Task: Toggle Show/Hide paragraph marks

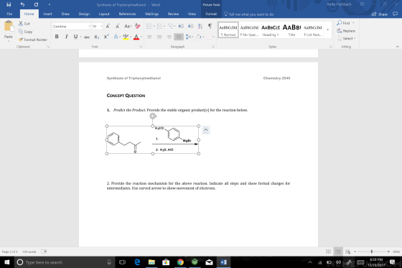Action: click(x=210, y=26)
